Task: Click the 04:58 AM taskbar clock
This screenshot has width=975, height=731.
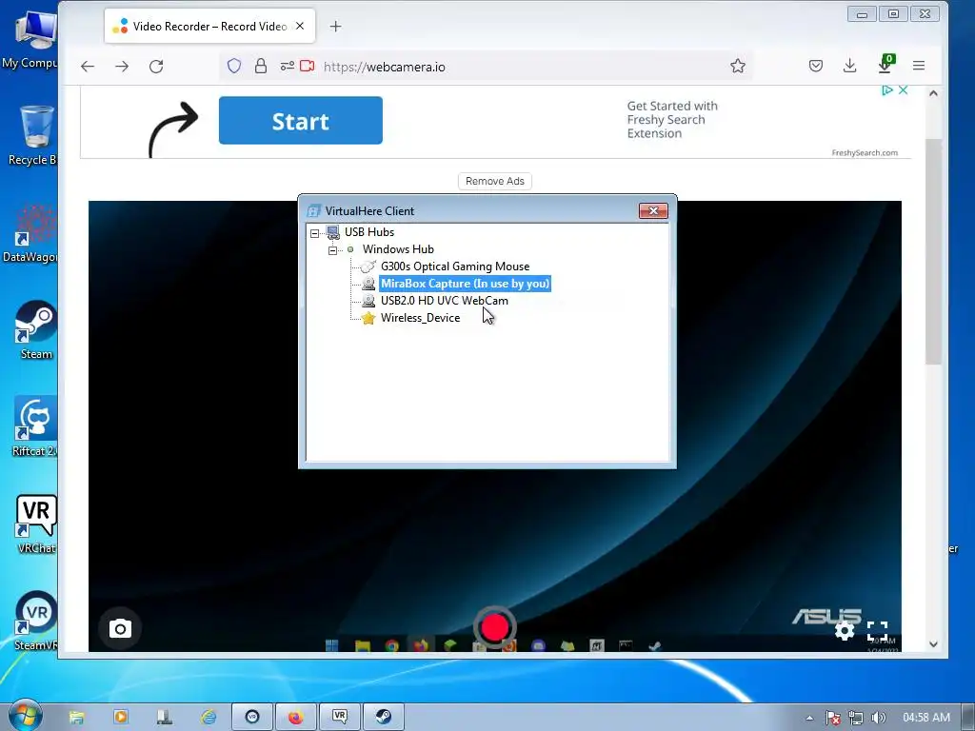Action: (925, 718)
